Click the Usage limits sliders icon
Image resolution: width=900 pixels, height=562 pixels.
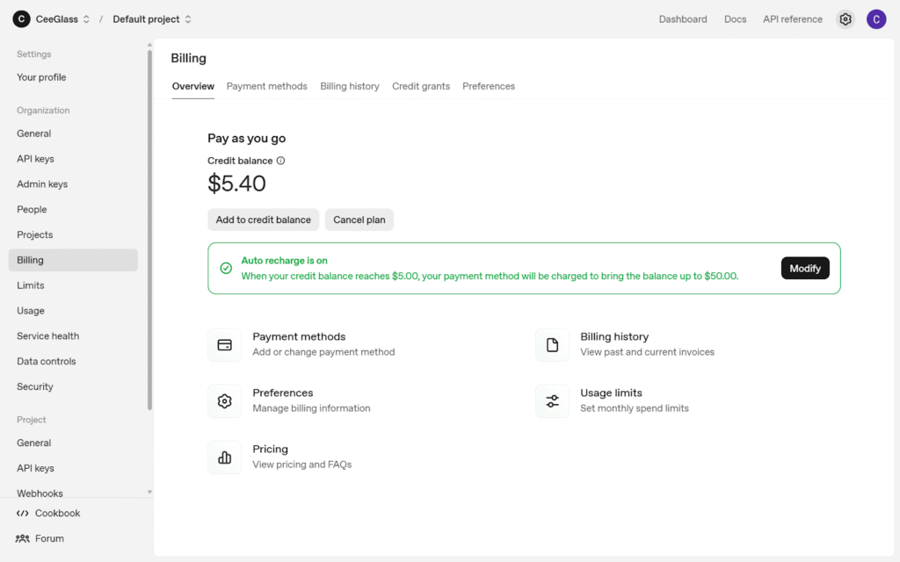[x=552, y=401]
